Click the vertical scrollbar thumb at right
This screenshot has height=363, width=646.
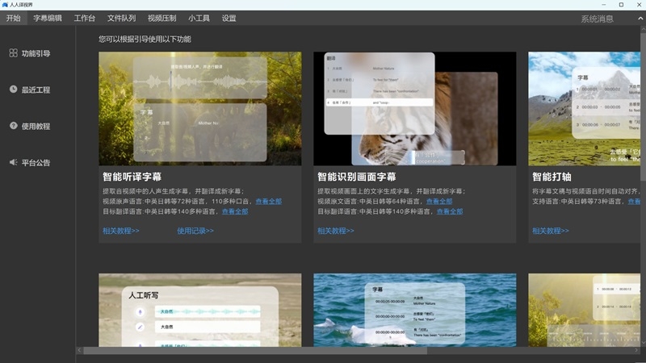pos(643,106)
